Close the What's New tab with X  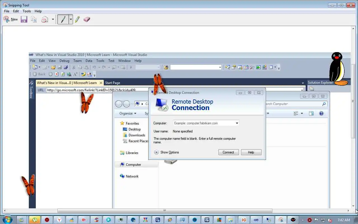click(101, 83)
